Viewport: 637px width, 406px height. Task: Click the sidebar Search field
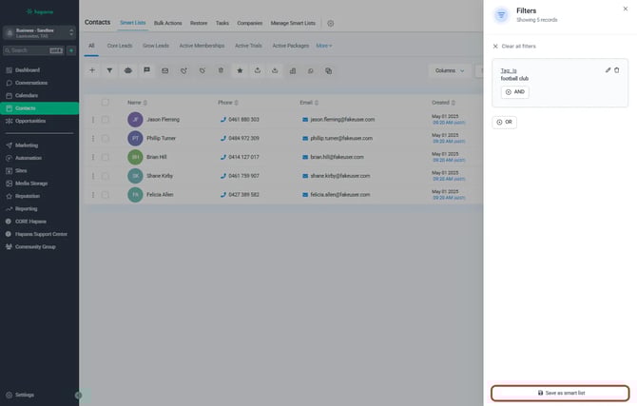pos(29,50)
